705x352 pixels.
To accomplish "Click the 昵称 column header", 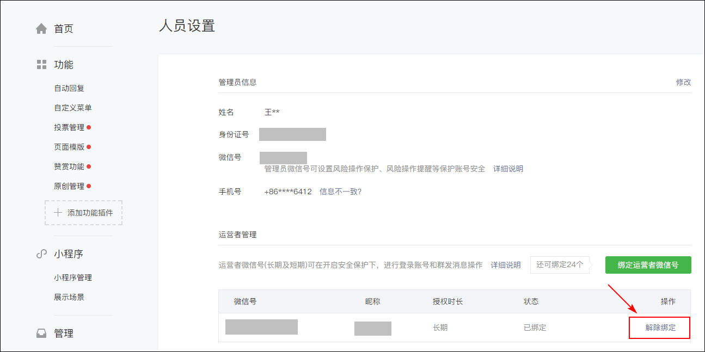I will click(373, 301).
